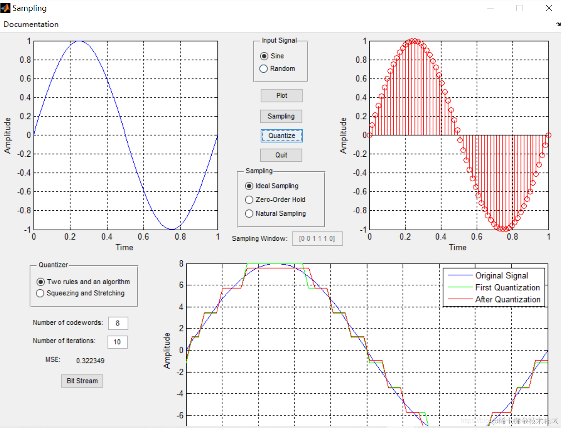Image resolution: width=561 pixels, height=428 pixels.
Task: Click the Quantizer panel title
Action: [x=53, y=265]
